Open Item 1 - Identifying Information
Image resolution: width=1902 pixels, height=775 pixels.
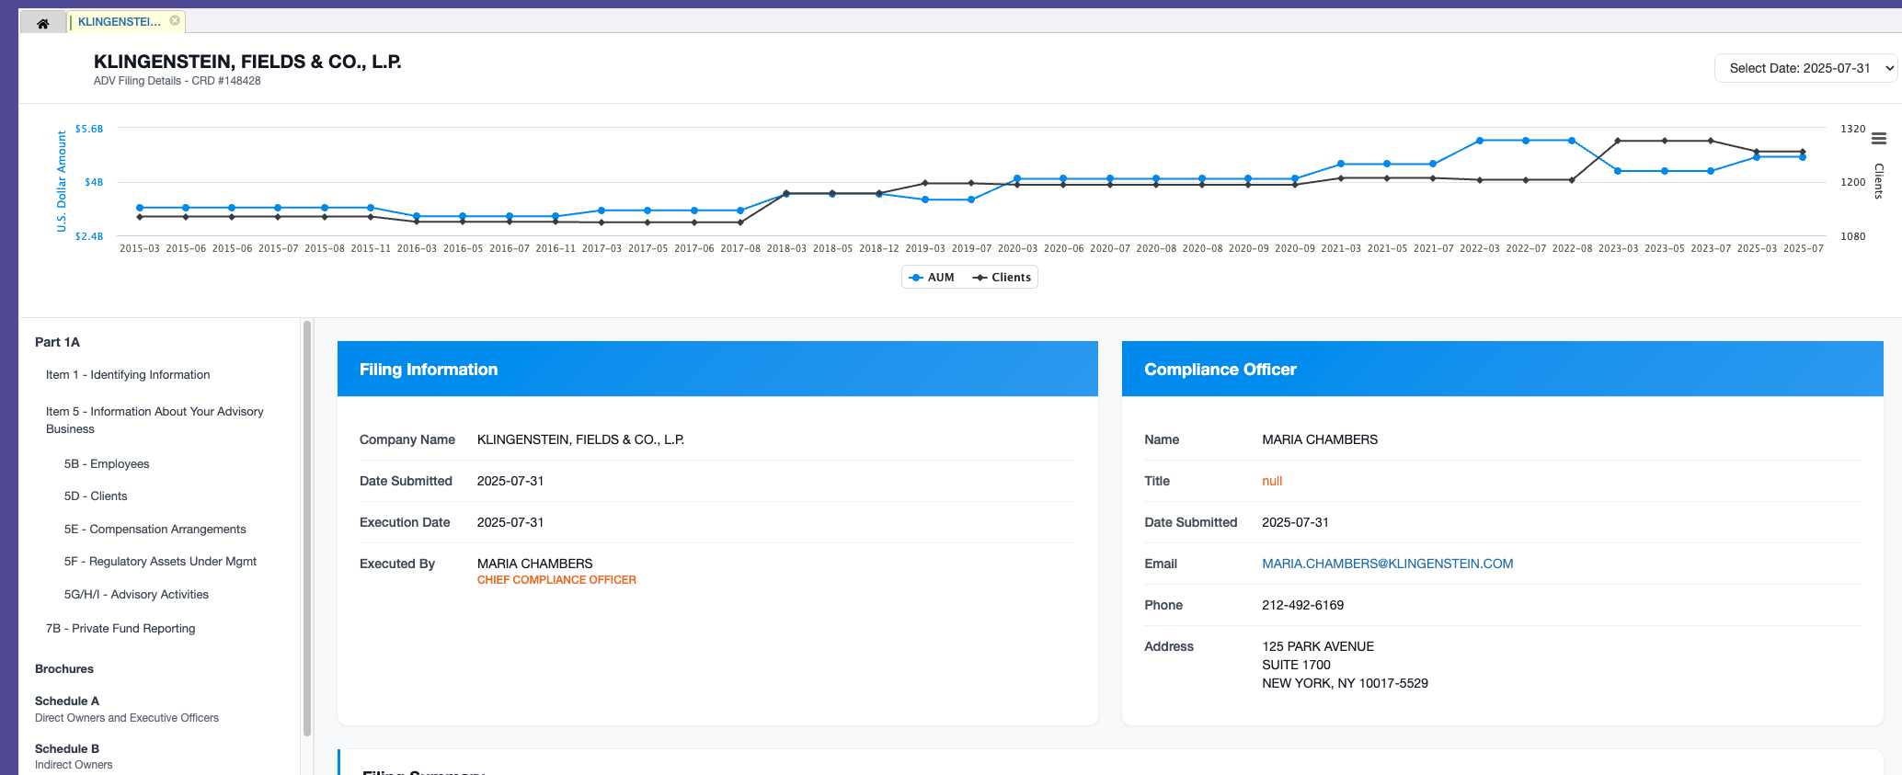[128, 375]
